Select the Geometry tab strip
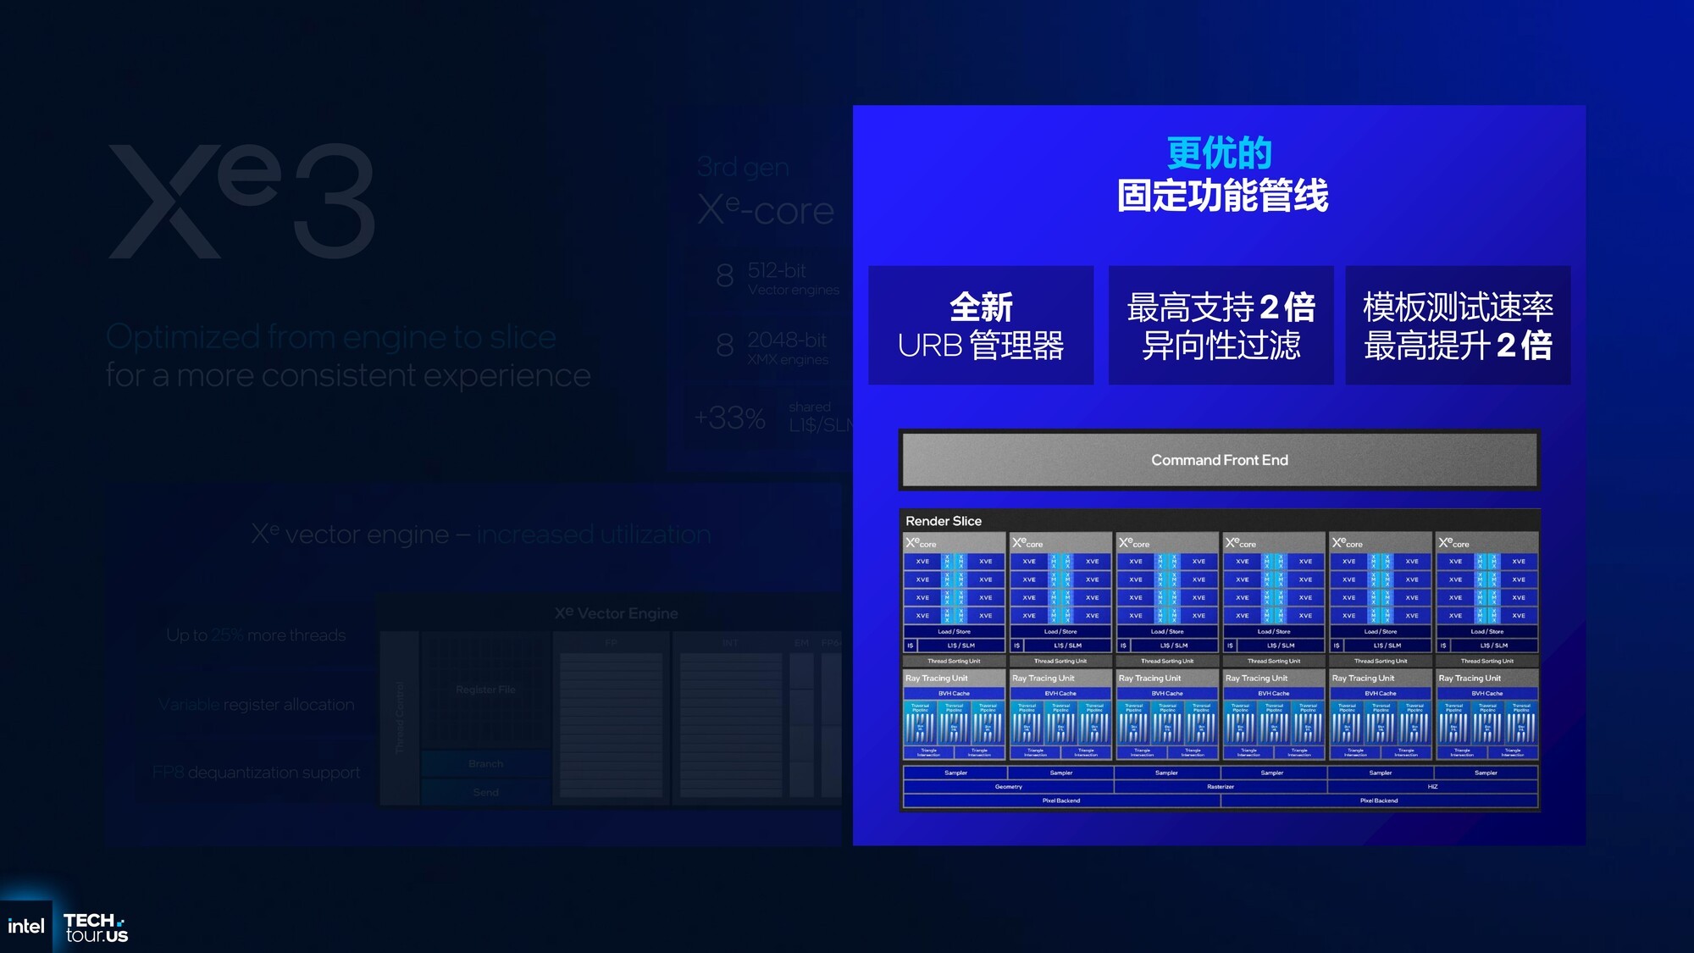The width and height of the screenshot is (1694, 953). tap(1008, 786)
